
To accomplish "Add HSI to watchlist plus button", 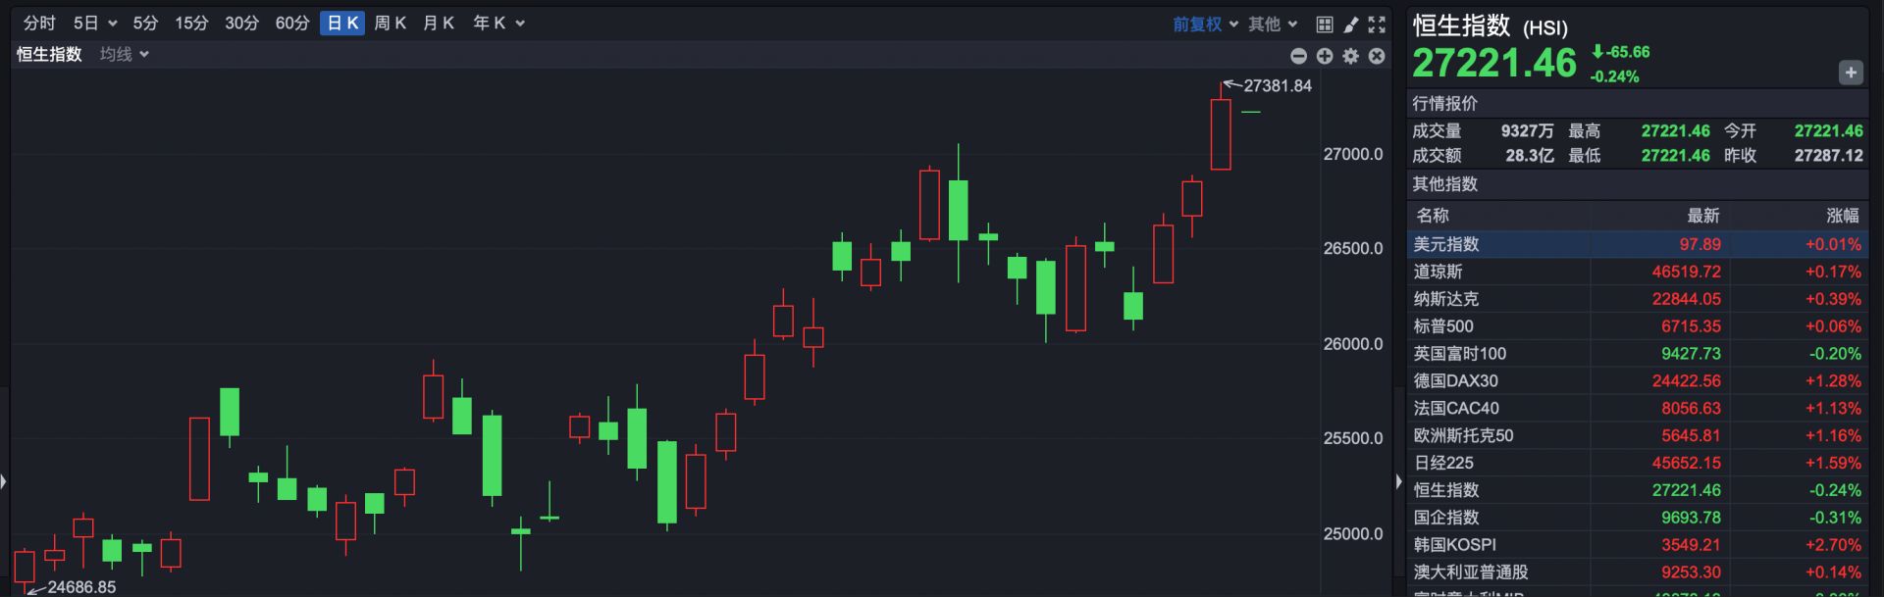I will point(1851,73).
